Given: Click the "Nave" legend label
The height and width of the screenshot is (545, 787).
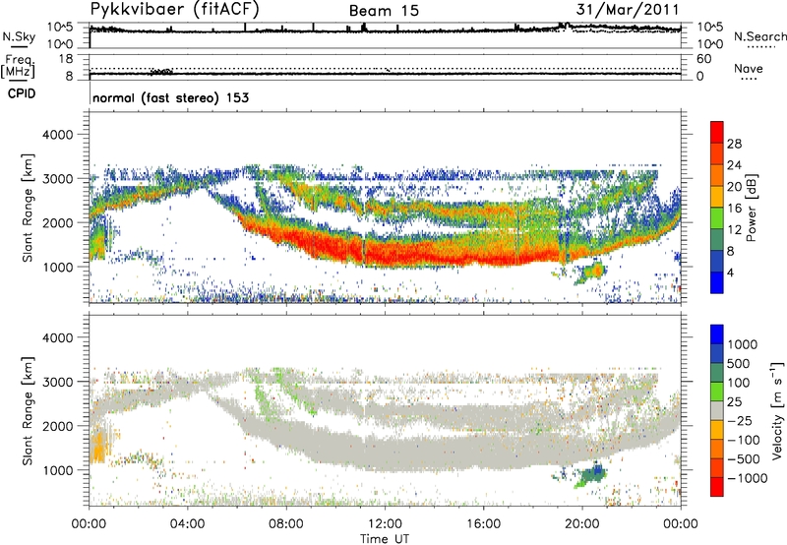Looking at the screenshot, I should click(x=748, y=68).
